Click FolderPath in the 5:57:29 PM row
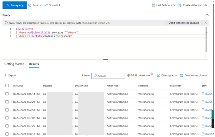 (184, 126)
